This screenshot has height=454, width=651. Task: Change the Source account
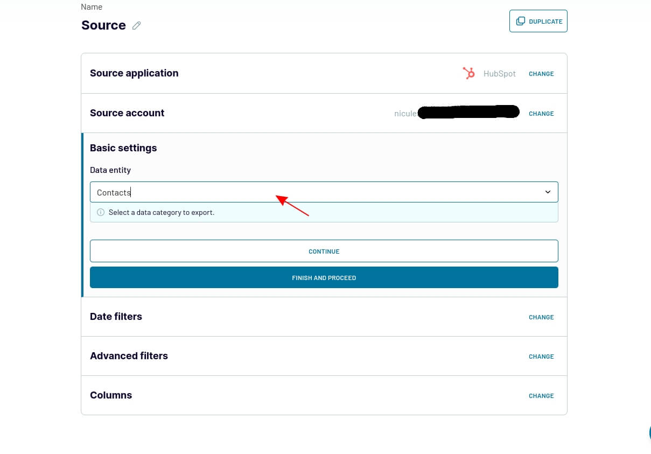541,114
